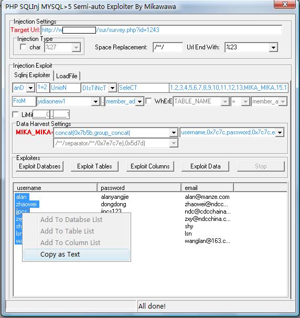Sort results by the password column header
The height and width of the screenshot is (318, 300).
click(140, 188)
